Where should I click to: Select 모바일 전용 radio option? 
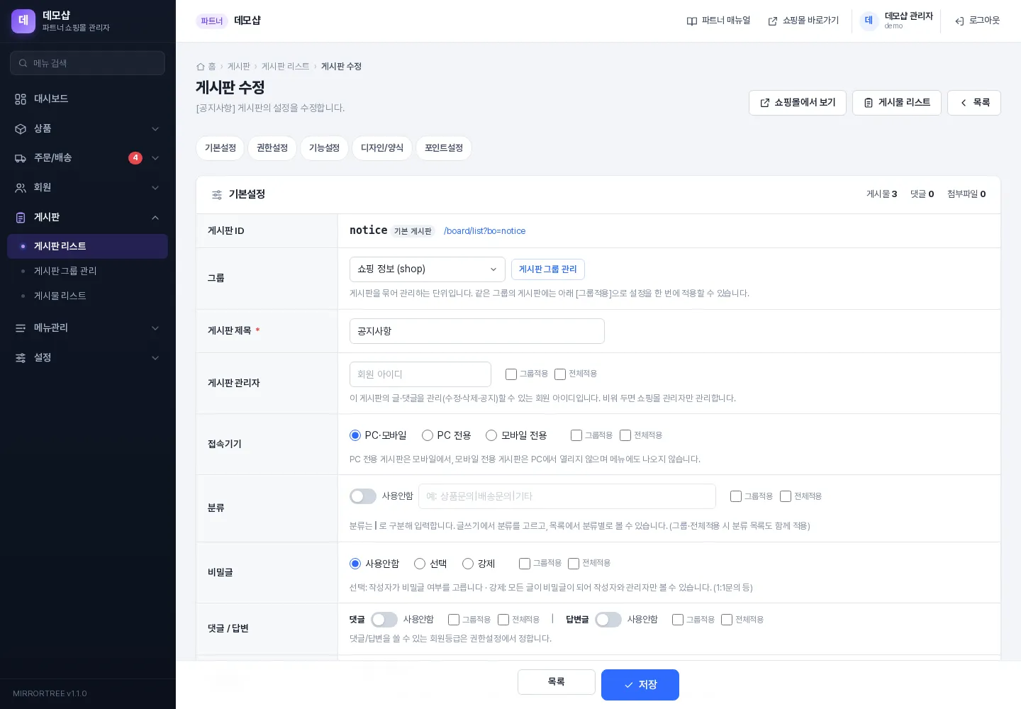click(x=491, y=435)
